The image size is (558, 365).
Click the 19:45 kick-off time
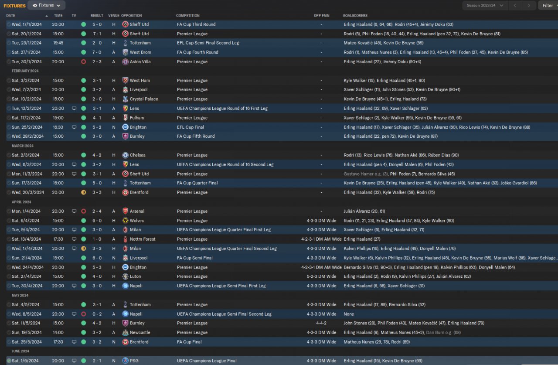pos(58,43)
